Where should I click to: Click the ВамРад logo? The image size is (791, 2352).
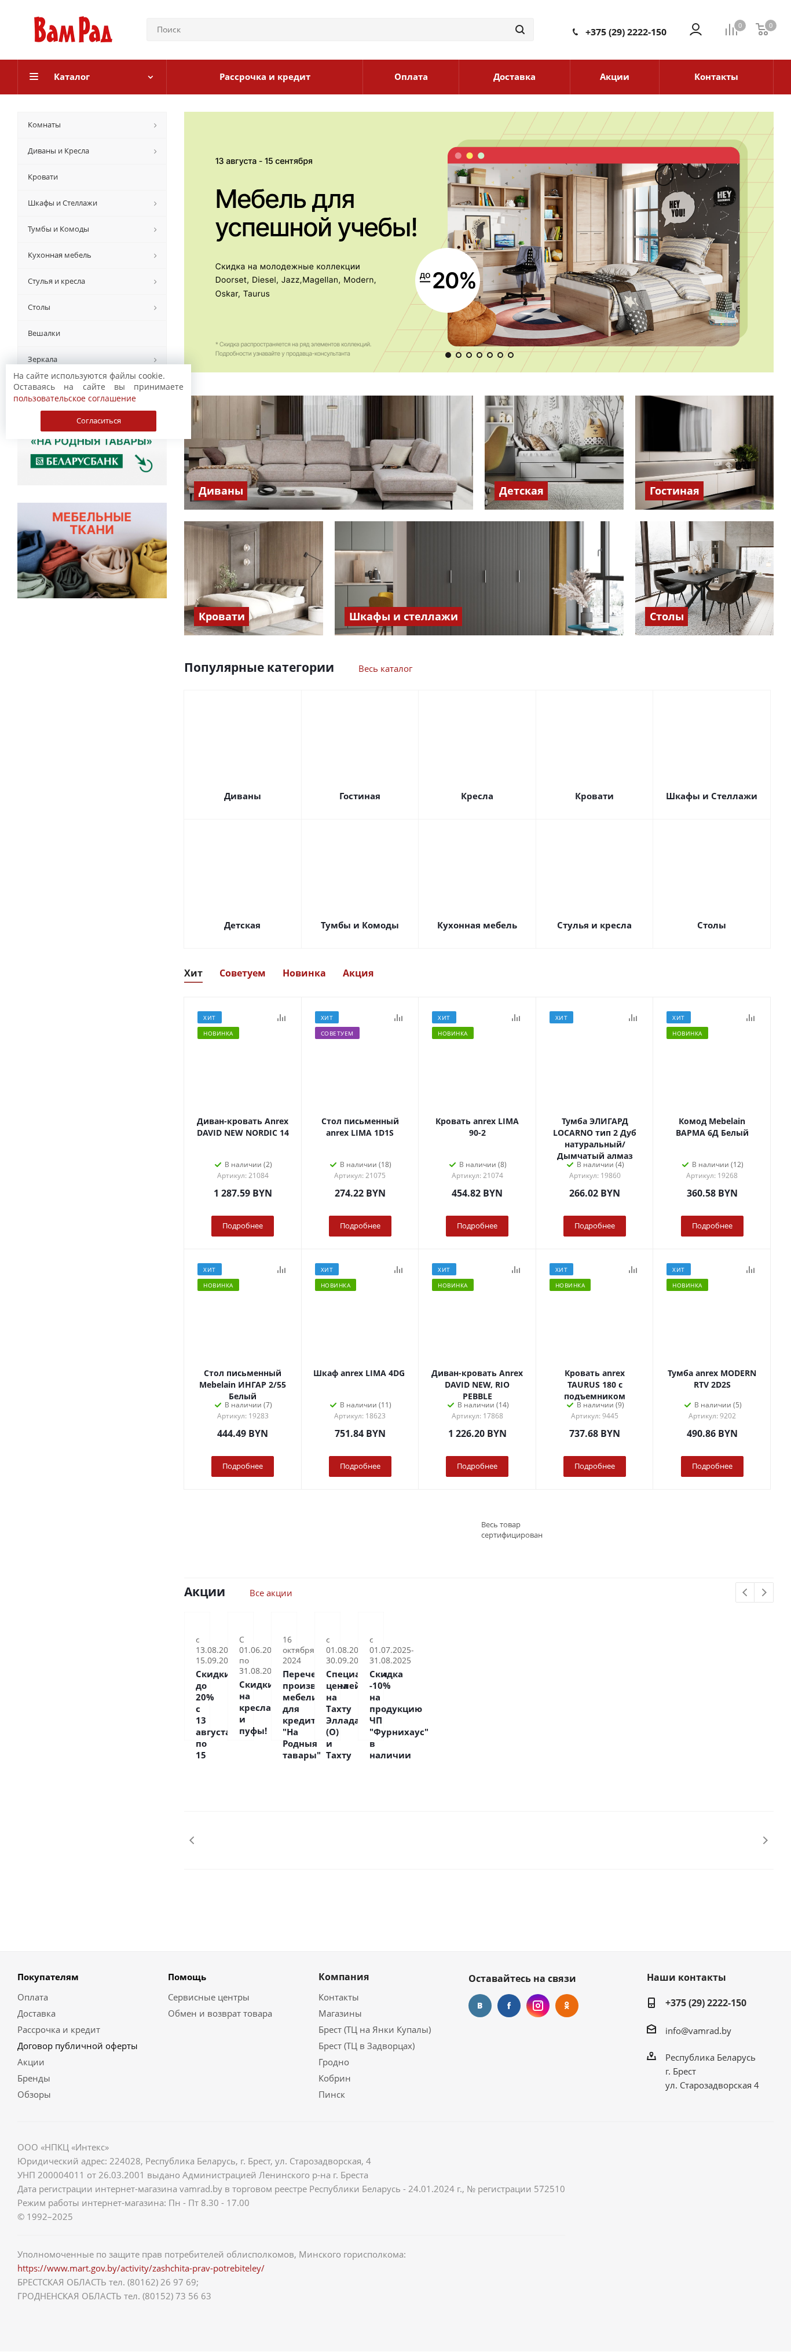(73, 30)
